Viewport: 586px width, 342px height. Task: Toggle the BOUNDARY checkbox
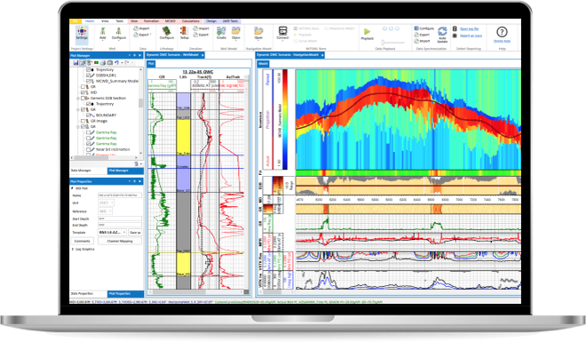[89, 115]
